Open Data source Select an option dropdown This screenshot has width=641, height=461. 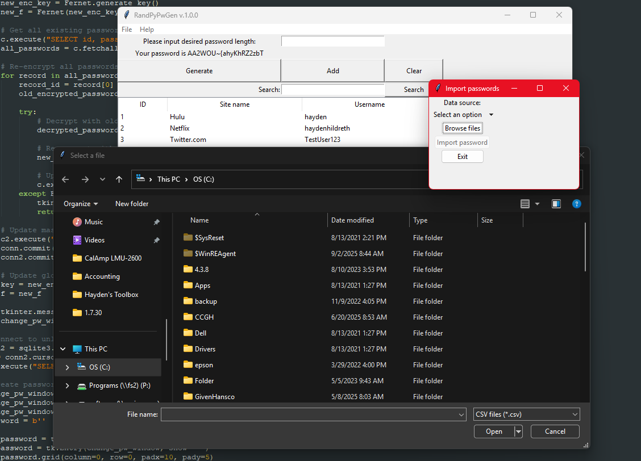pos(463,115)
